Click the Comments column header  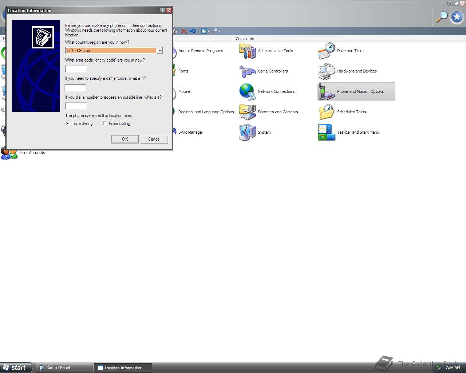click(245, 39)
